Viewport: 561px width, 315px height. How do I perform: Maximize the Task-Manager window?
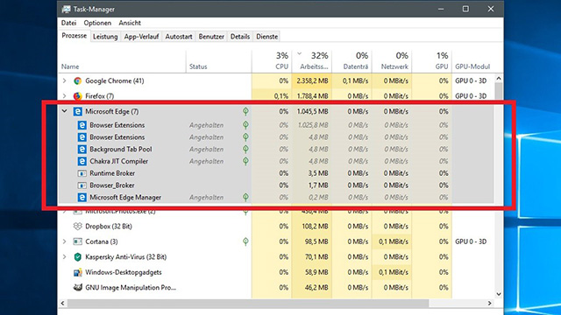tap(465, 9)
